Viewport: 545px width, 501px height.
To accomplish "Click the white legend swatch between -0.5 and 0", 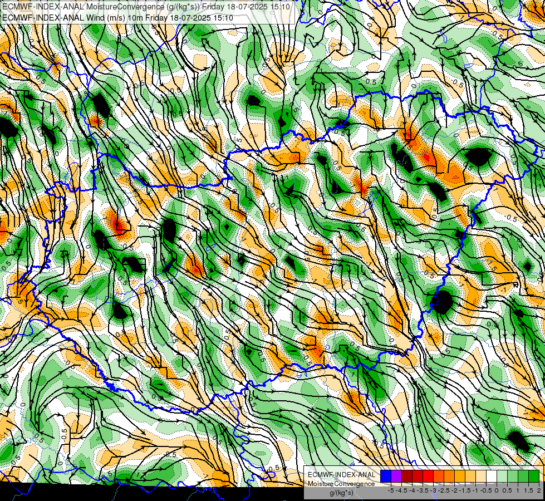I will pyautogui.click(x=492, y=477).
